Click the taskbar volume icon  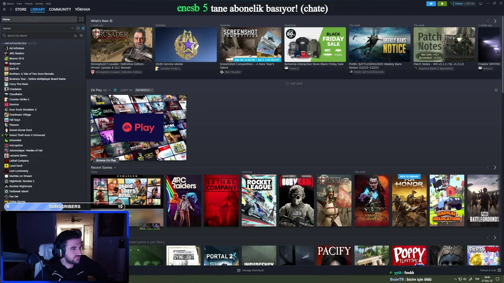click(465, 279)
